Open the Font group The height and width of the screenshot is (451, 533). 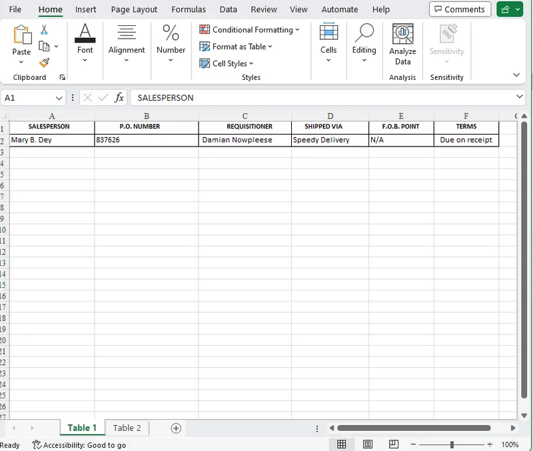85,43
